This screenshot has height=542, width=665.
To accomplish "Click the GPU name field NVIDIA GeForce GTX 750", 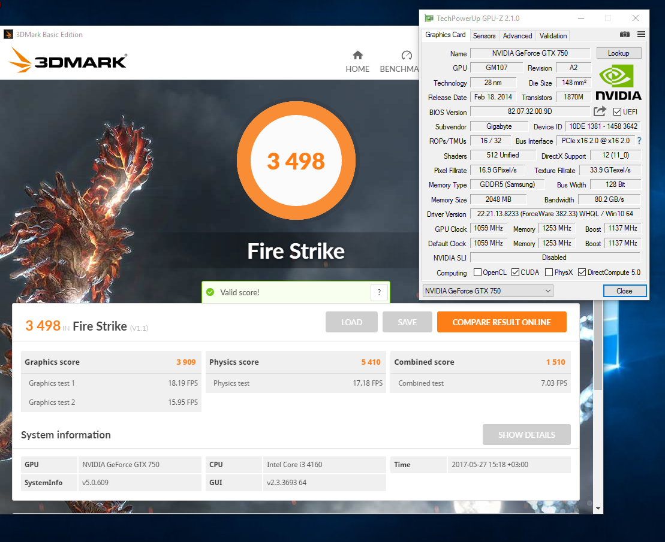I will (x=529, y=53).
